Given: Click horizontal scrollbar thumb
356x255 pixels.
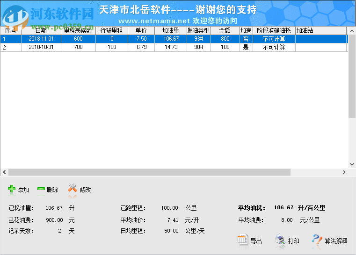Looking at the screenshot, I should tap(149, 172).
